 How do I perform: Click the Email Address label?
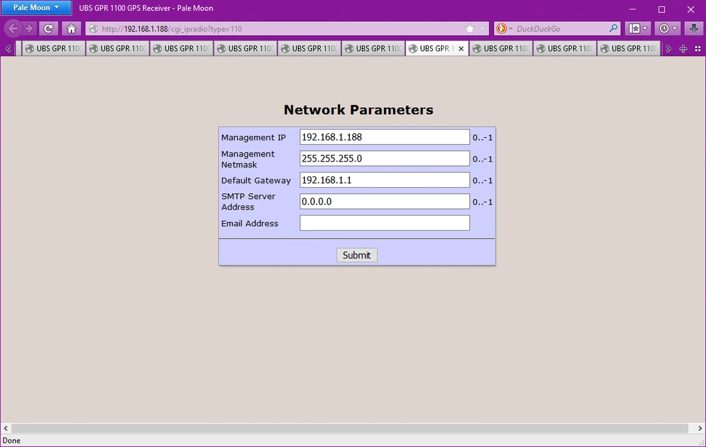pyautogui.click(x=250, y=223)
